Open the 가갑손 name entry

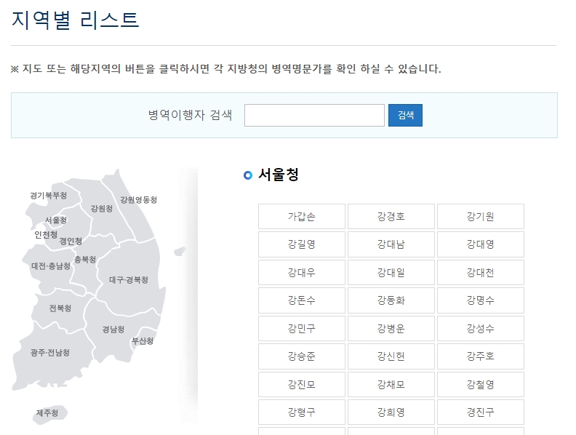click(302, 216)
